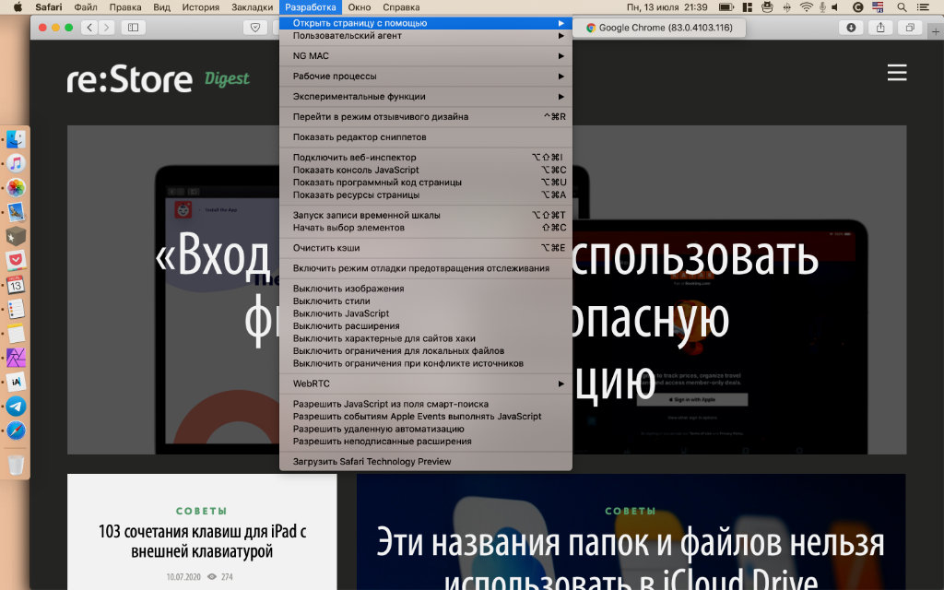Choose Показать ресурсы страницы
This screenshot has height=590, width=944.
tap(426, 195)
